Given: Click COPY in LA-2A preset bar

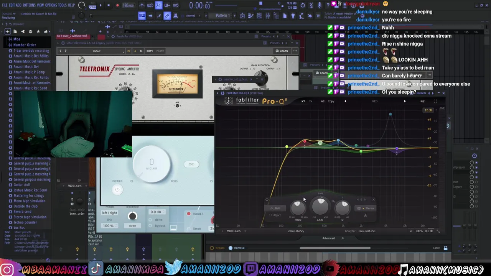Looking at the screenshot, I should pyautogui.click(x=150, y=51).
